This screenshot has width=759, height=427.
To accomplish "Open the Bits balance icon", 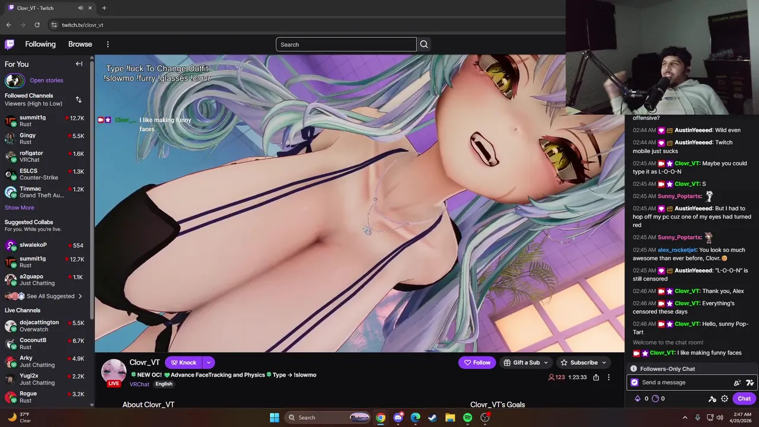I will coord(637,399).
